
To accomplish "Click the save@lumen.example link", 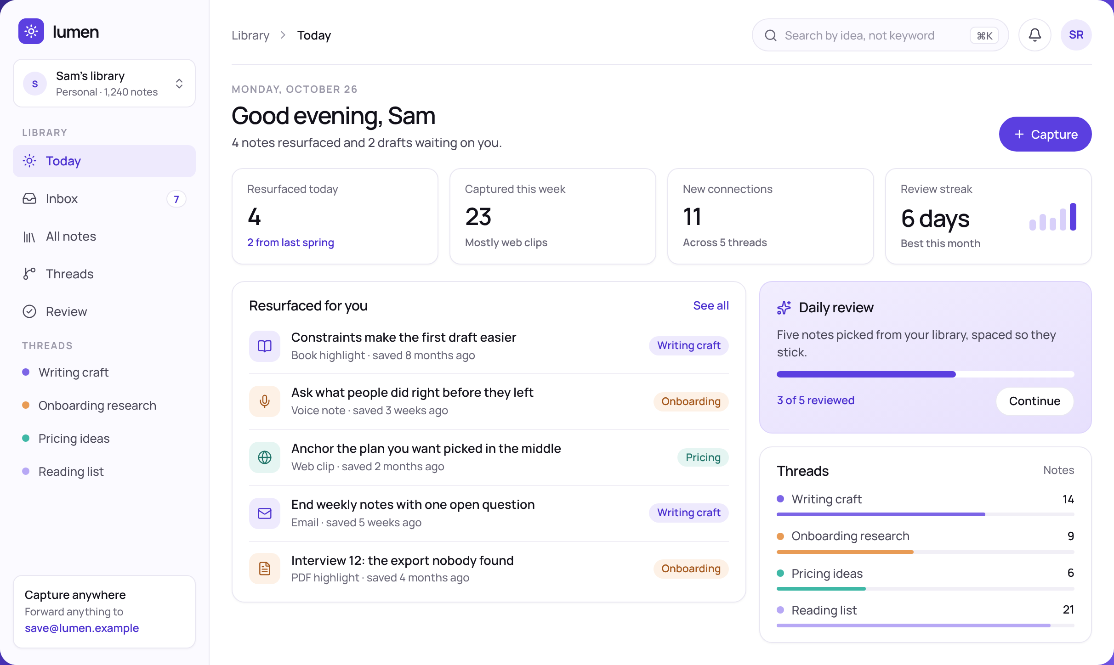I will click(82, 628).
